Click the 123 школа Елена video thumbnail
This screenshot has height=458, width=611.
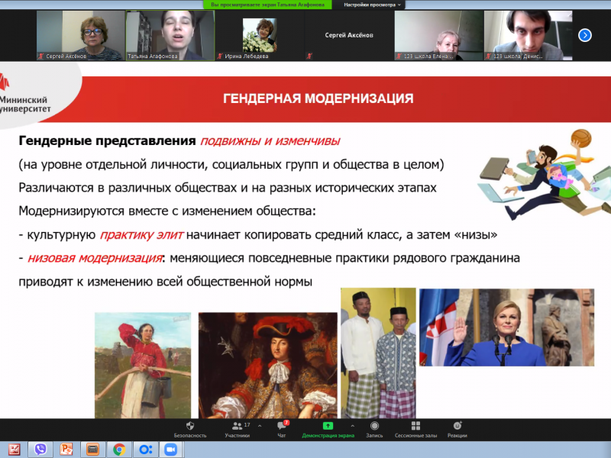[438, 34]
